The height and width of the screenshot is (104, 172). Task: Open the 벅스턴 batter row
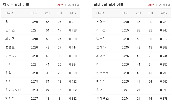[x=132, y=39]
